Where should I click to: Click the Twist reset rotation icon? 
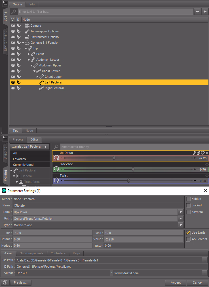pos(56,181)
